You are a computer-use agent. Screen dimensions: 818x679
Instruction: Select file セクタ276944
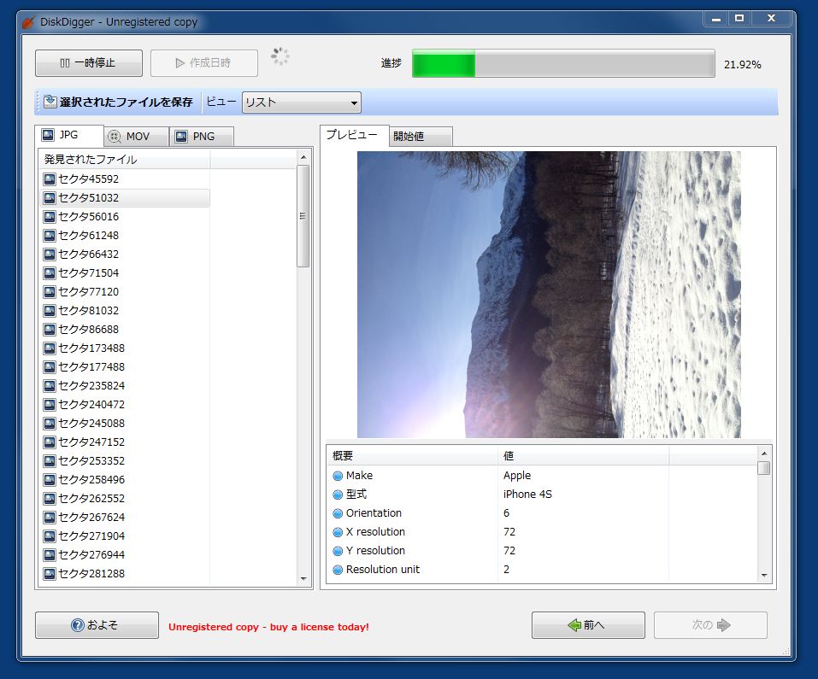click(x=125, y=555)
